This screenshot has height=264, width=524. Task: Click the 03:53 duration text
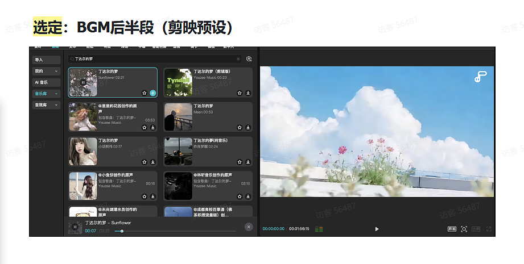(x=150, y=120)
